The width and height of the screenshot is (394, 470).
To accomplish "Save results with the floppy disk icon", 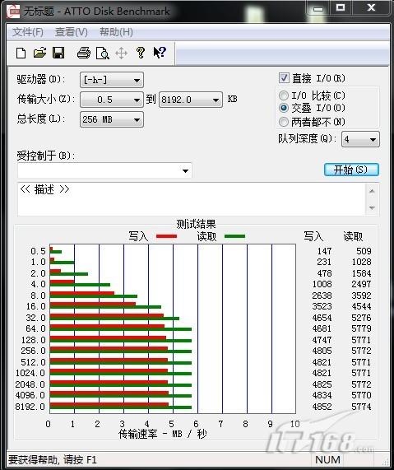I will 58,53.
